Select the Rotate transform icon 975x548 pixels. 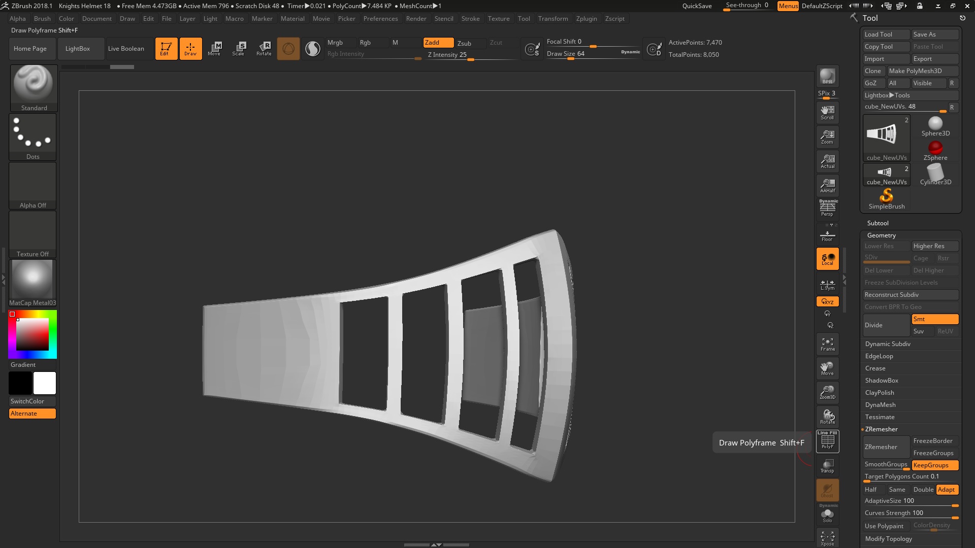pyautogui.click(x=264, y=49)
